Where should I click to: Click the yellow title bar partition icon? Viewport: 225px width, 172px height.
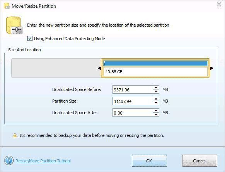tap(7, 6)
